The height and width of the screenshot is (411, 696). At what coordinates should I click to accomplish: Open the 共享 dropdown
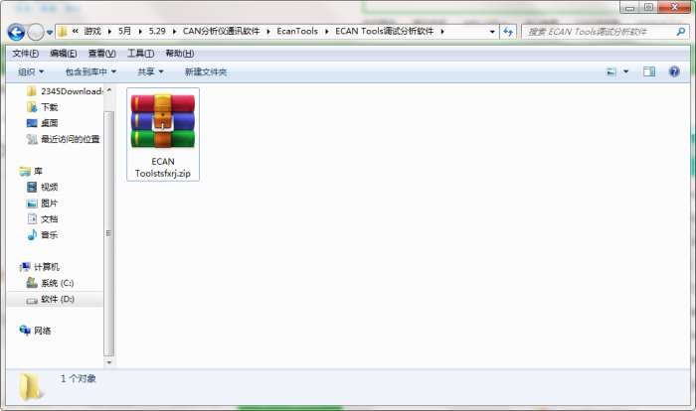pos(150,71)
